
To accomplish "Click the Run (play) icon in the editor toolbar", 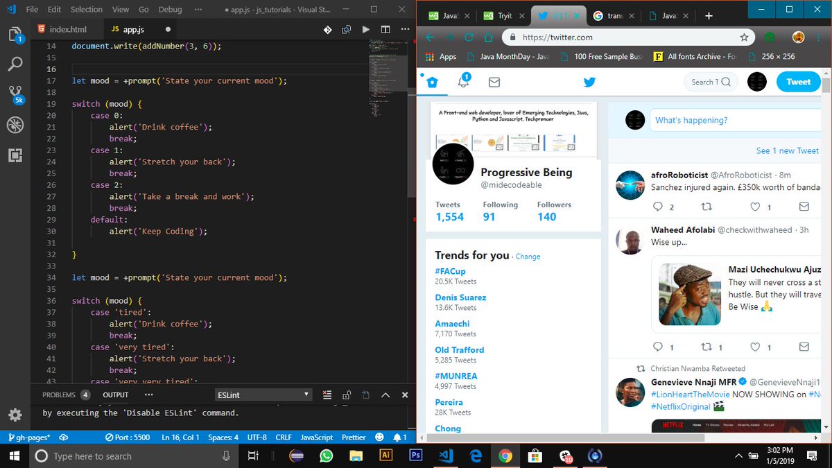I will click(x=366, y=30).
